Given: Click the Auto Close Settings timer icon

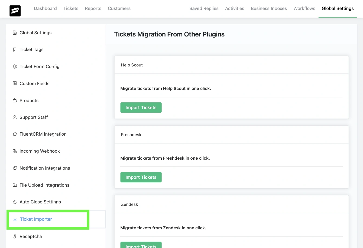Looking at the screenshot, I should pos(15,202).
